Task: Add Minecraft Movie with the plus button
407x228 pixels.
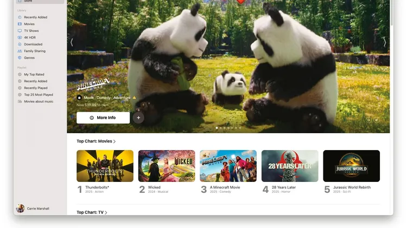Action: [x=138, y=118]
